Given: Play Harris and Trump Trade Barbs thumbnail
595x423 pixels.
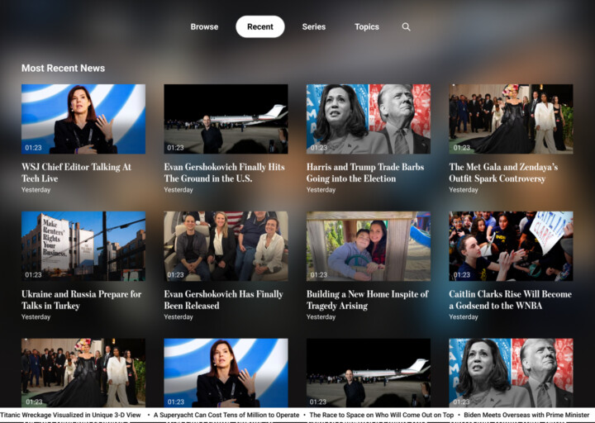Looking at the screenshot, I should click(369, 119).
